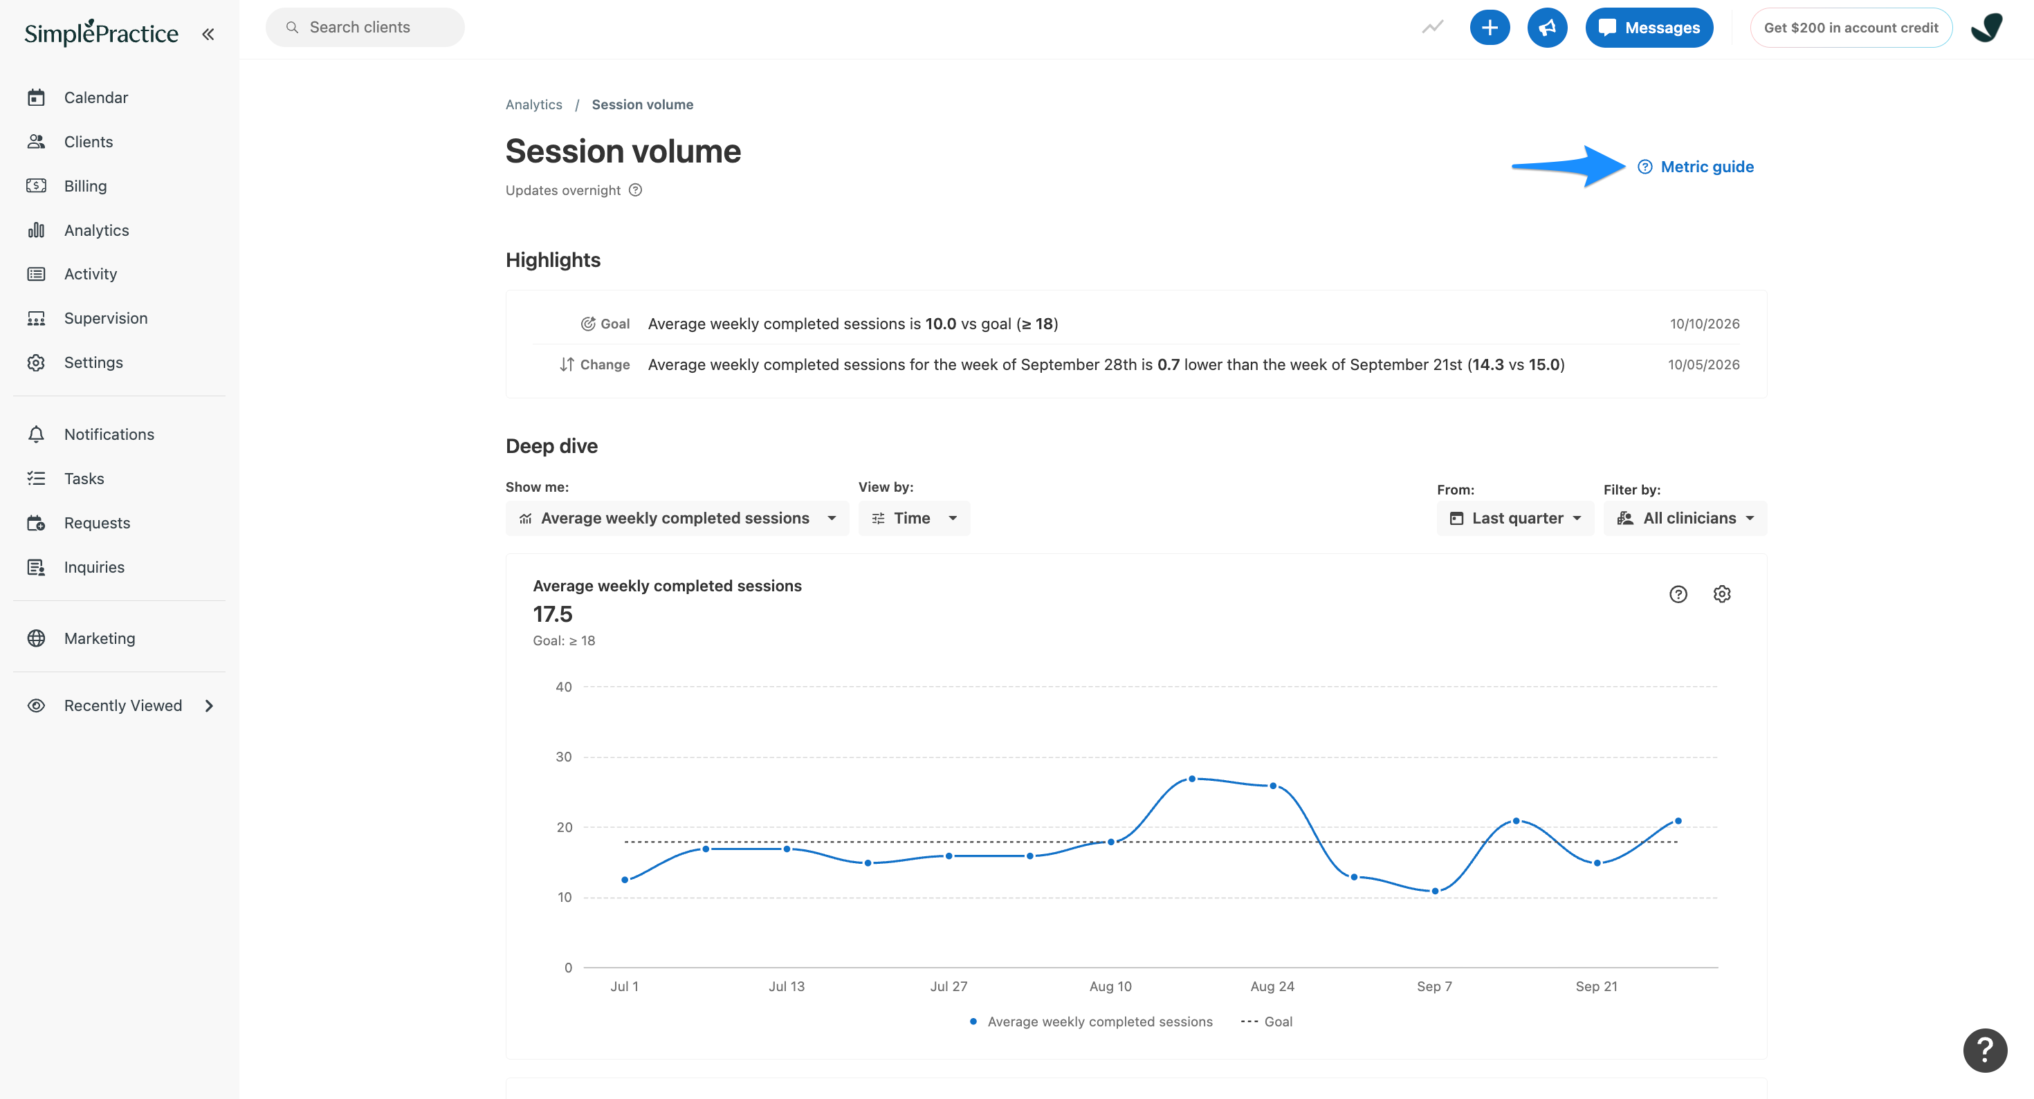The image size is (2034, 1099).
Task: Click the Change highlight row
Action: [1135, 364]
